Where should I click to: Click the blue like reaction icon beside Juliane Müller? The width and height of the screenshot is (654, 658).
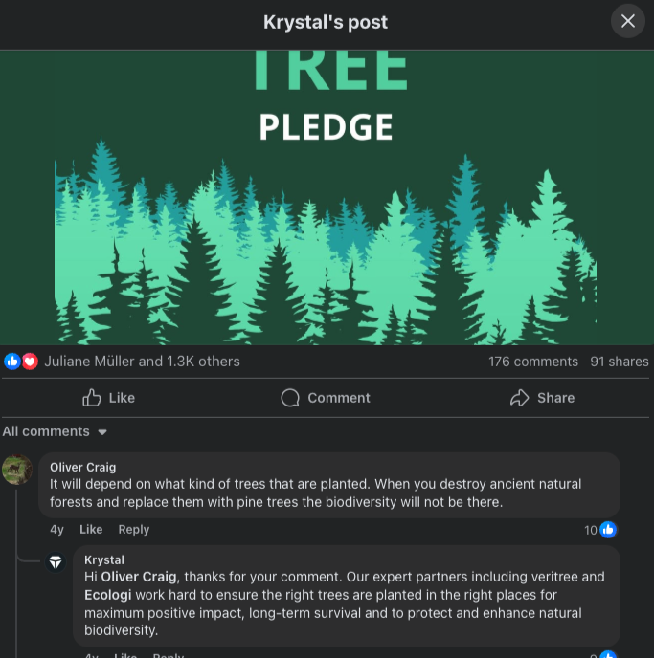point(12,362)
